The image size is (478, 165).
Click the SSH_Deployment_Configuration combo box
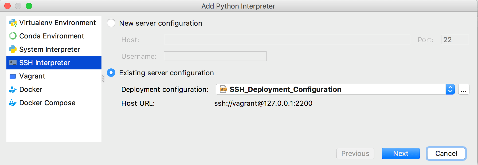331,89
